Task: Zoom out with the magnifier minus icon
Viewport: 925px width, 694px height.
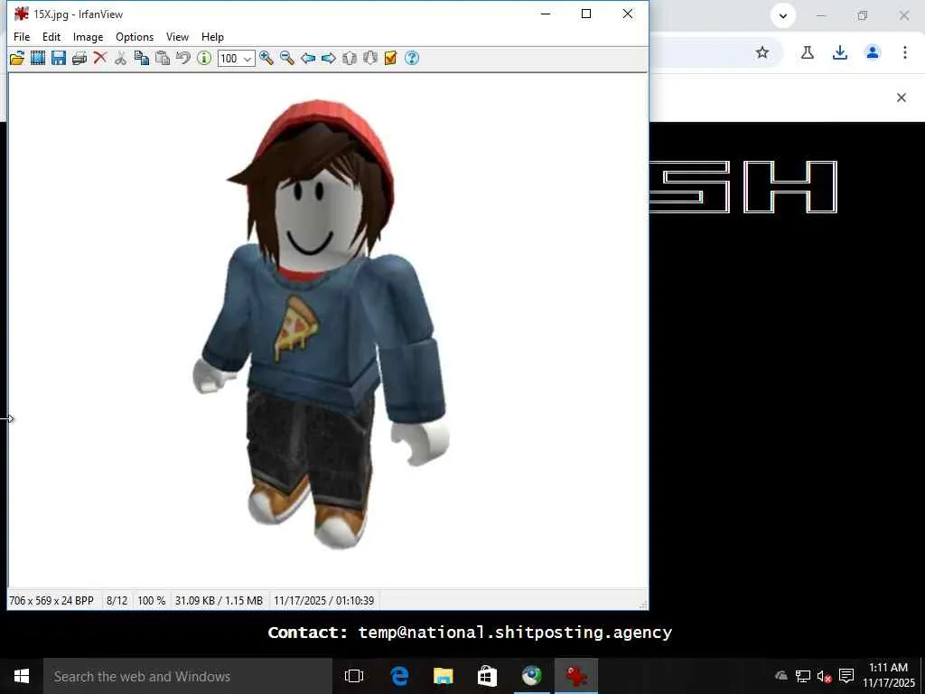Action: click(287, 58)
